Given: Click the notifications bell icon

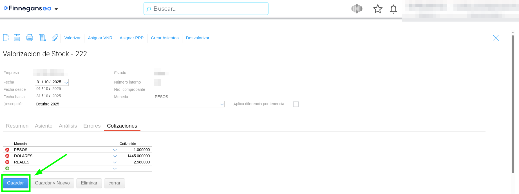Looking at the screenshot, I should [393, 9].
